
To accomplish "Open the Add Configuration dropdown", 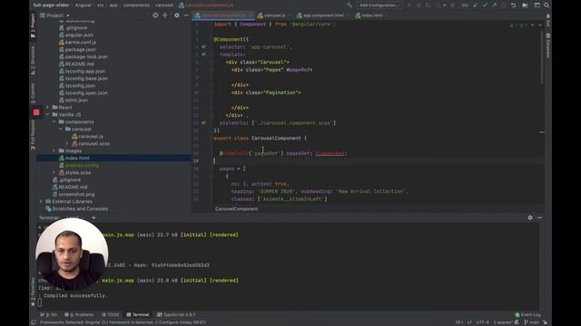I will (379, 5).
